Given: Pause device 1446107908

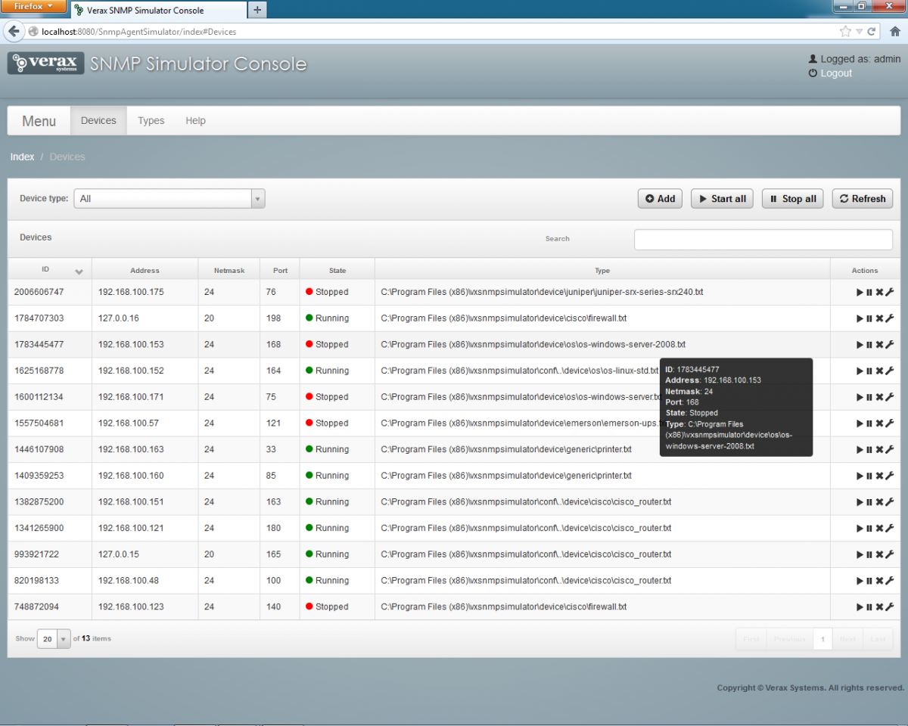Looking at the screenshot, I should [x=869, y=449].
